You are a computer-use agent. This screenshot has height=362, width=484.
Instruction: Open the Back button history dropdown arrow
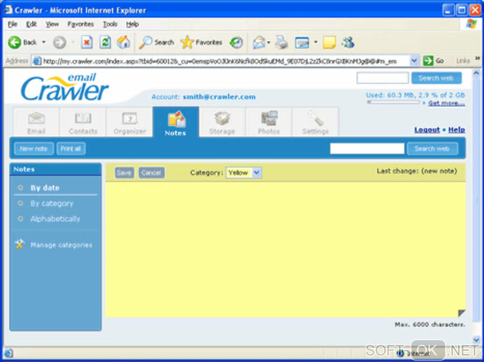tap(44, 42)
